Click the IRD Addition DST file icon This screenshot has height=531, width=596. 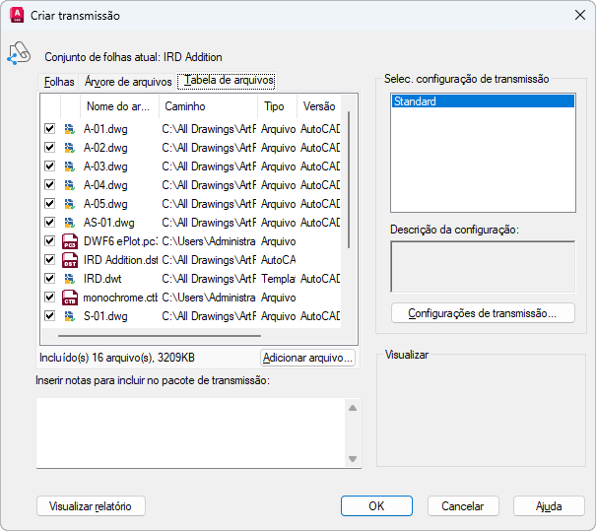(69, 260)
